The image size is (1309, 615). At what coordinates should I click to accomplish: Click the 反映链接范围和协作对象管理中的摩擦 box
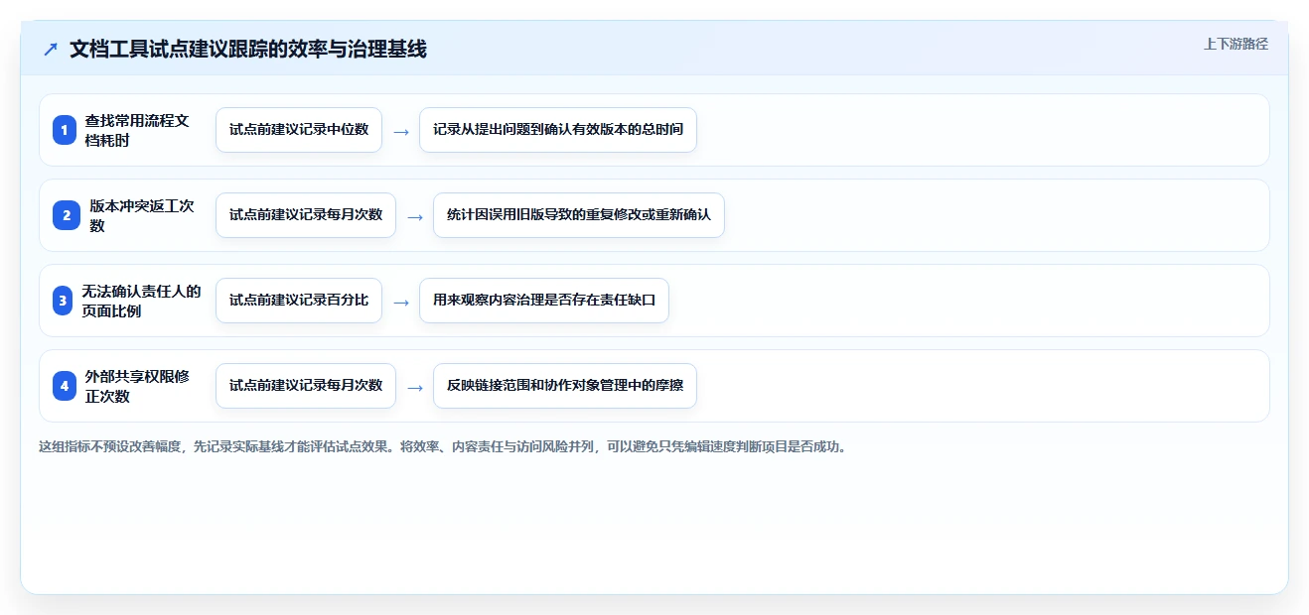tap(565, 386)
